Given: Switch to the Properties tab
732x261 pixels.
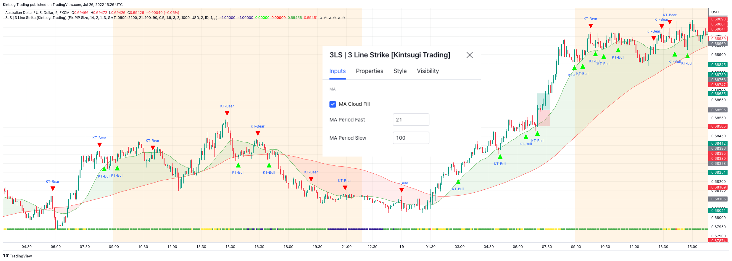Looking at the screenshot, I should coord(369,71).
